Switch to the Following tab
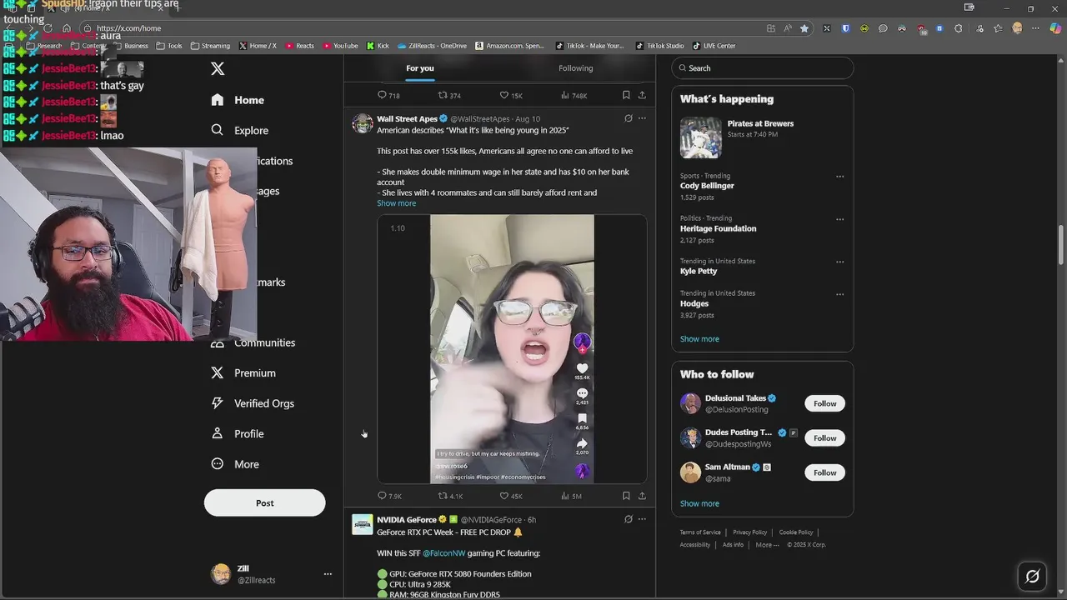 pos(576,68)
